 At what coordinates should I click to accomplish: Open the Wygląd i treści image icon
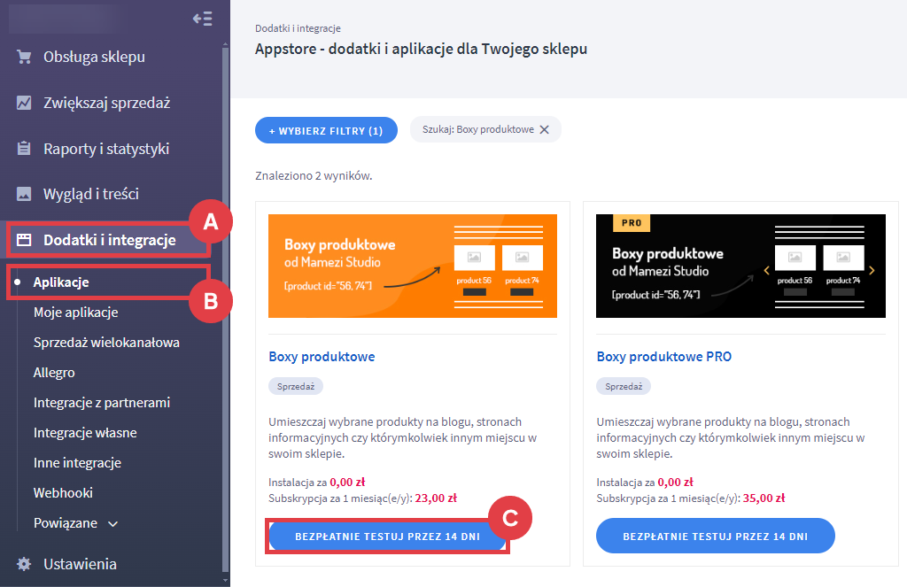point(22,194)
